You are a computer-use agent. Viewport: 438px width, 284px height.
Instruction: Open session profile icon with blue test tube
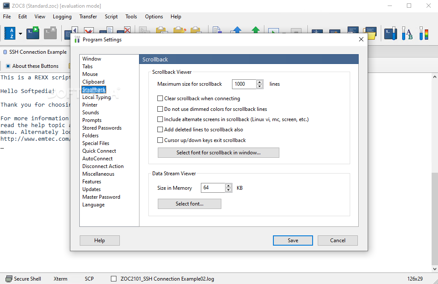[391, 33]
